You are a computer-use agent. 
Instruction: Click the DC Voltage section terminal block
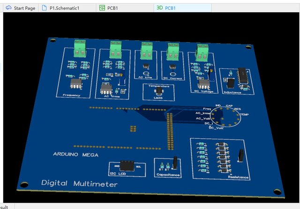(202, 53)
